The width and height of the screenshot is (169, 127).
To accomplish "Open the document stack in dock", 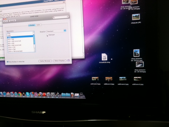I will click(x=72, y=95).
